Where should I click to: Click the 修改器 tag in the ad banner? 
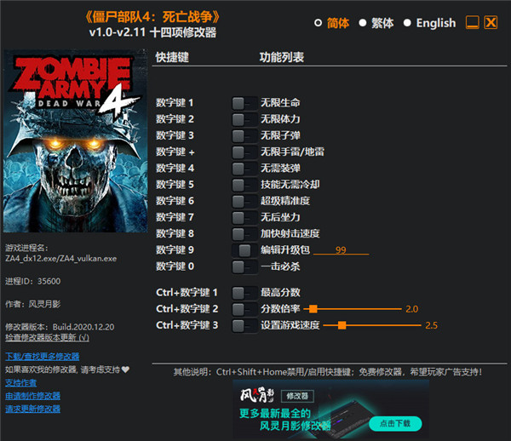(297, 396)
